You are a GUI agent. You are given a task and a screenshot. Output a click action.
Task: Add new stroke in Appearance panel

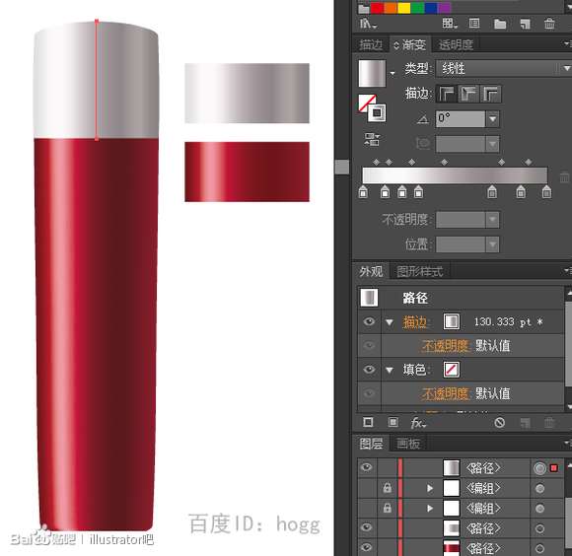click(368, 422)
